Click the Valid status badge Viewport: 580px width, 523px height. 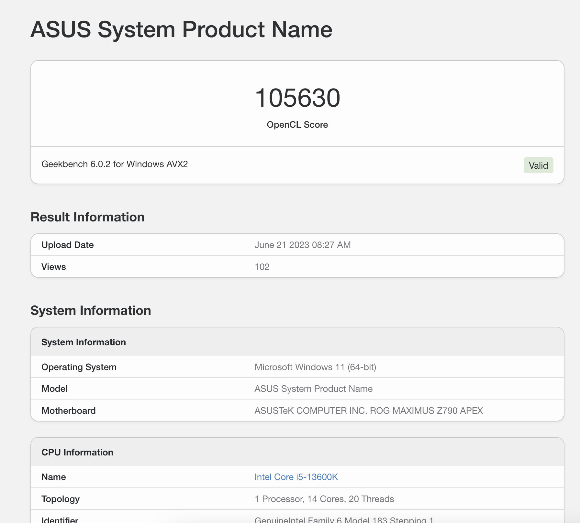(x=538, y=165)
